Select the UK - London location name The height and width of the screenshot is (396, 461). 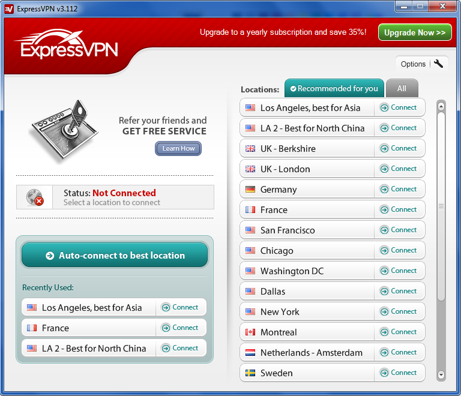[285, 169]
